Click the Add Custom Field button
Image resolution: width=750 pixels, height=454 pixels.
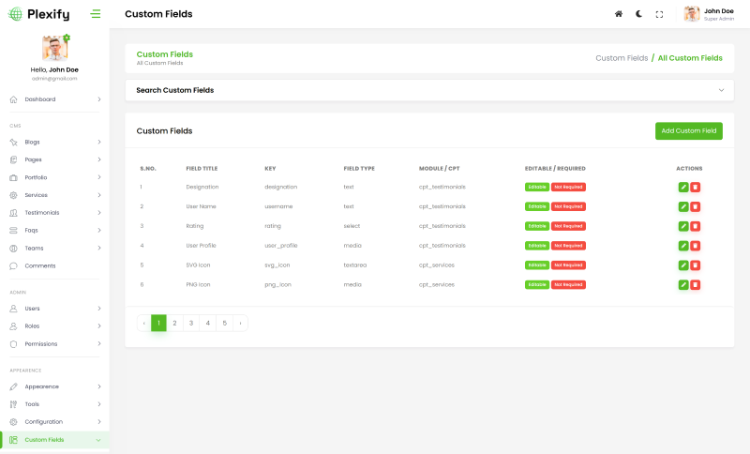click(x=688, y=130)
